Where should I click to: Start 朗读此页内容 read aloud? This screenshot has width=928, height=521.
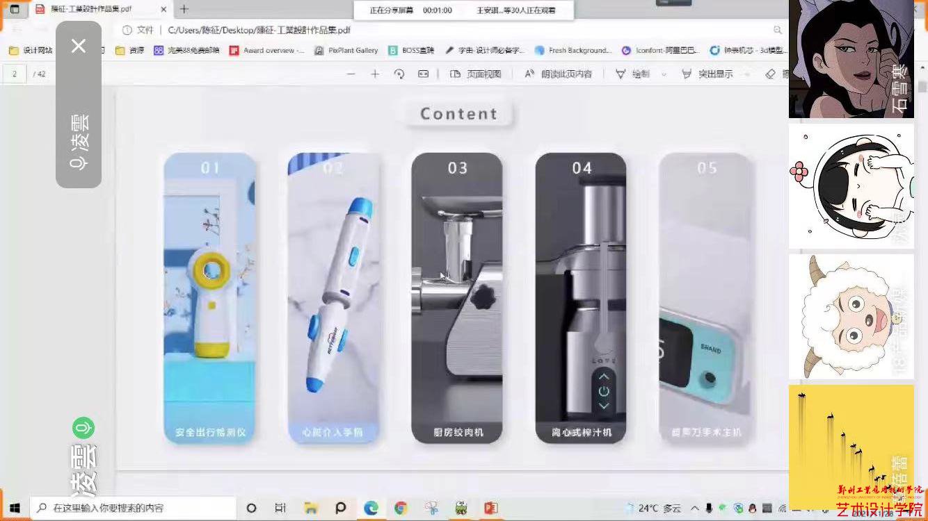(x=559, y=74)
